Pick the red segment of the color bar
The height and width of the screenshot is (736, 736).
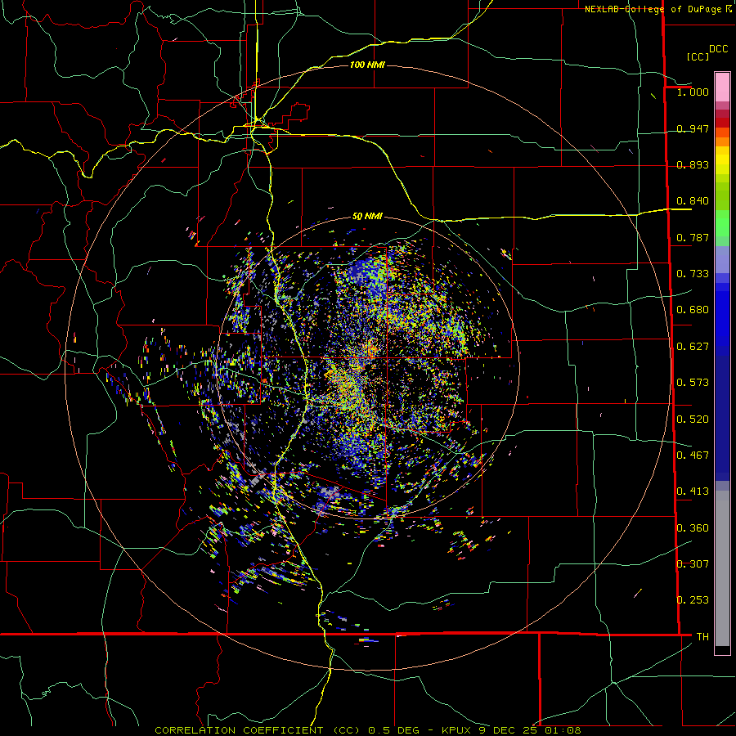(722, 123)
